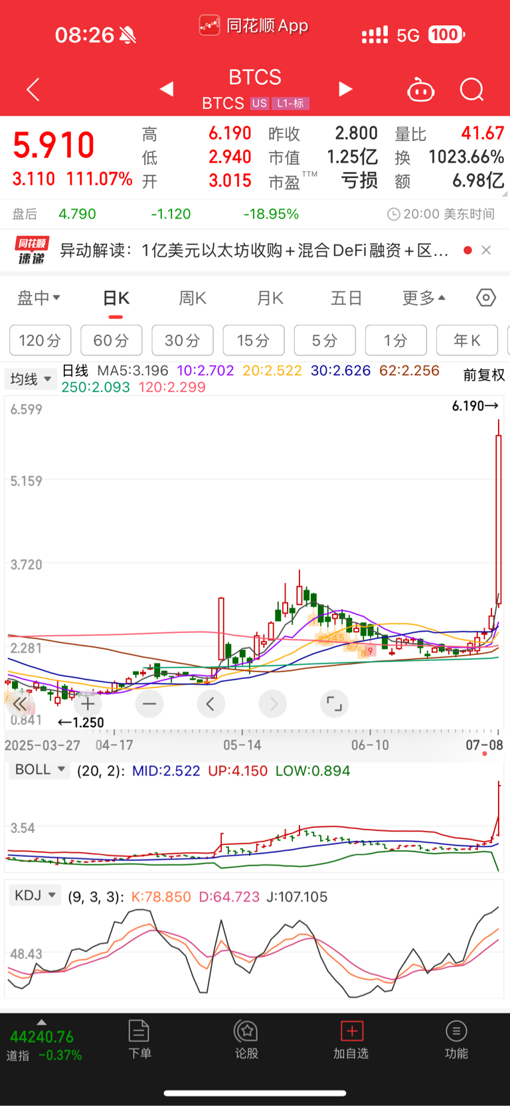The width and height of the screenshot is (510, 1106).
Task: Open the robot assistant icon
Action: point(420,90)
